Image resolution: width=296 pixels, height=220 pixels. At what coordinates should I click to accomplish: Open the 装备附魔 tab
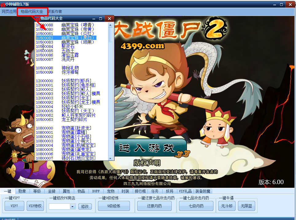[x=202, y=191]
